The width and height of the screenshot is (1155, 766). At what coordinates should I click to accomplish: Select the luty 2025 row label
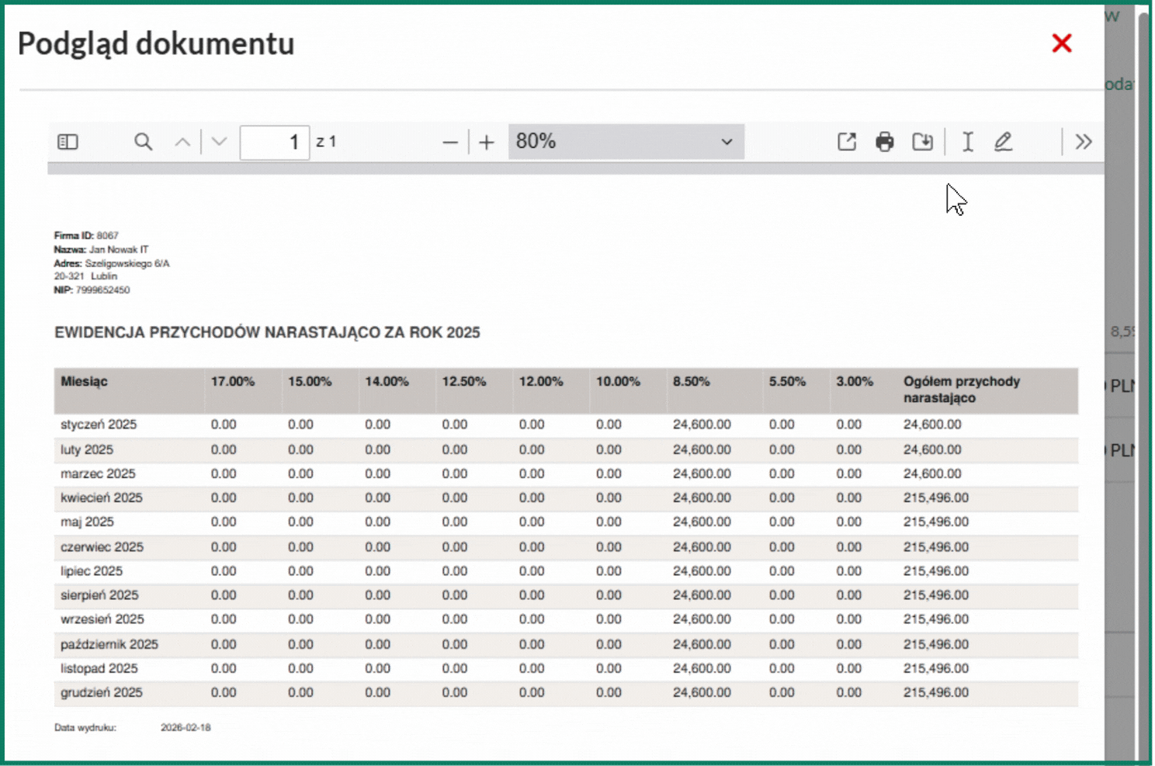(87, 449)
